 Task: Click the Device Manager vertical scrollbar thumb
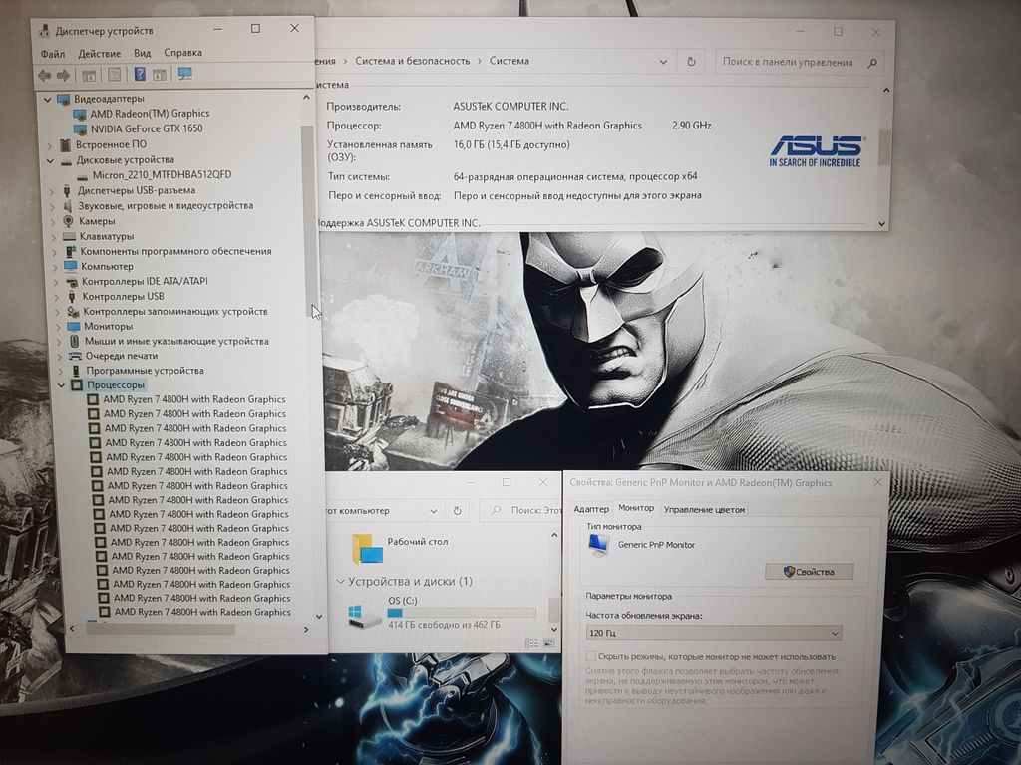[x=308, y=221]
